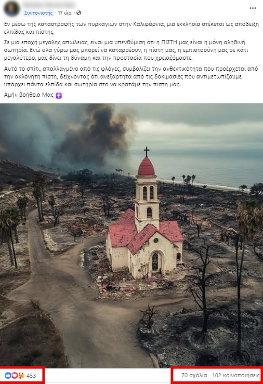
Task: Open the blurred author name link
Action: (49, 5)
